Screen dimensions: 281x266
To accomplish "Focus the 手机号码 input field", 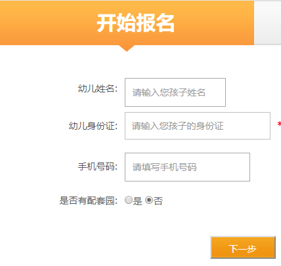I will 187,167.
